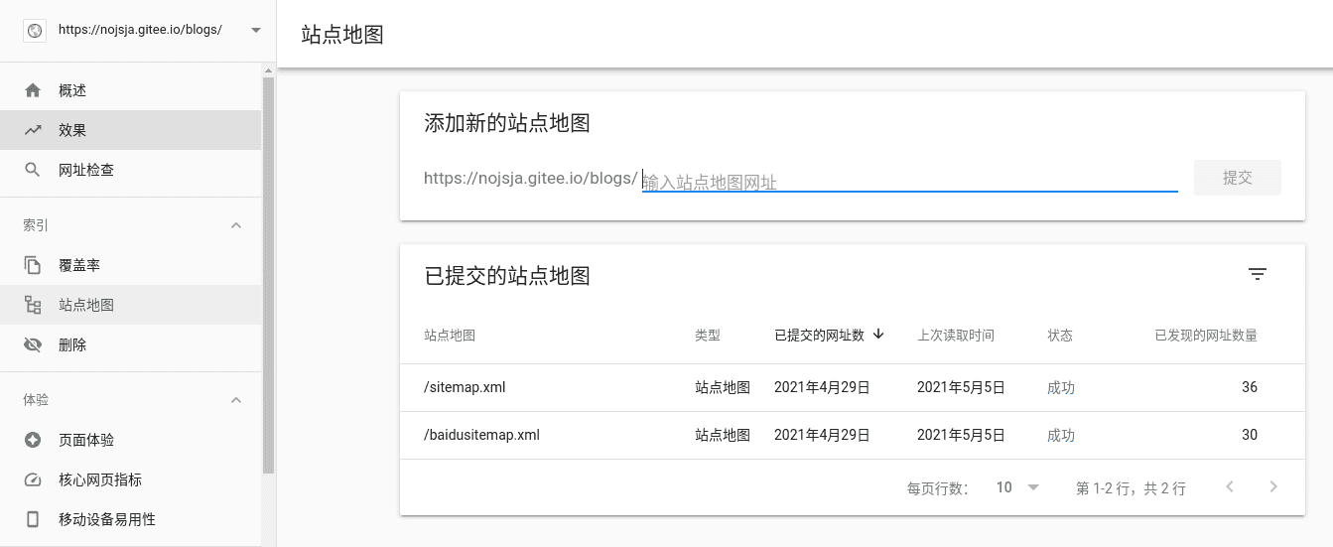Sort by 已提交的网址数 column header
The image size is (1333, 547).
point(829,335)
